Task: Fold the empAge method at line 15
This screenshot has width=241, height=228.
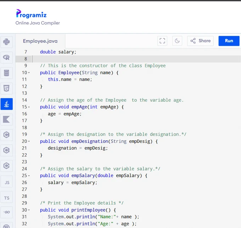Action: [x=29, y=107]
